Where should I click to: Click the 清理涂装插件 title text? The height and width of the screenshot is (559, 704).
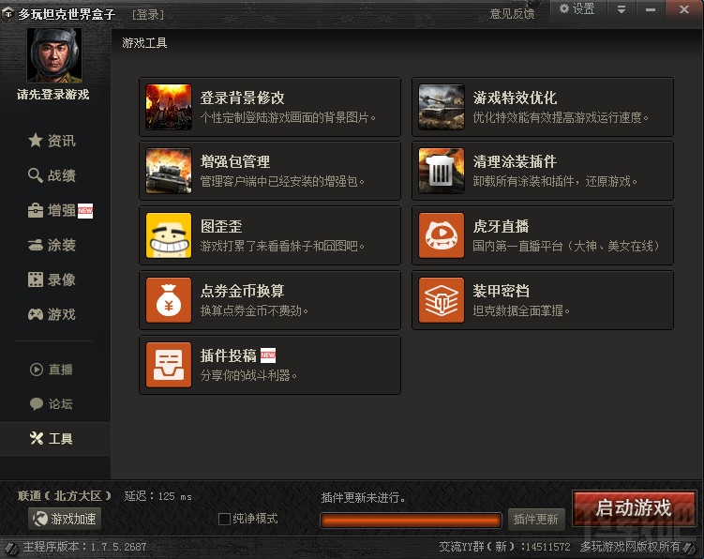pos(515,161)
